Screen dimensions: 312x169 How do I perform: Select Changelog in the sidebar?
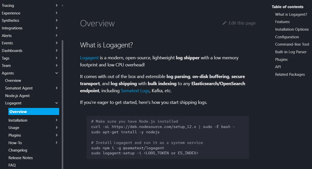[x=18, y=150]
